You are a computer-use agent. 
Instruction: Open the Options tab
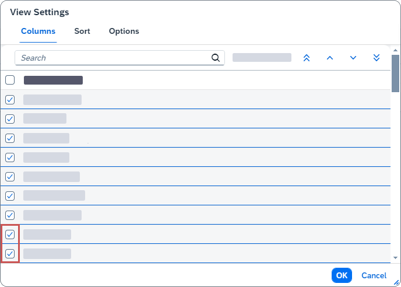pos(124,31)
